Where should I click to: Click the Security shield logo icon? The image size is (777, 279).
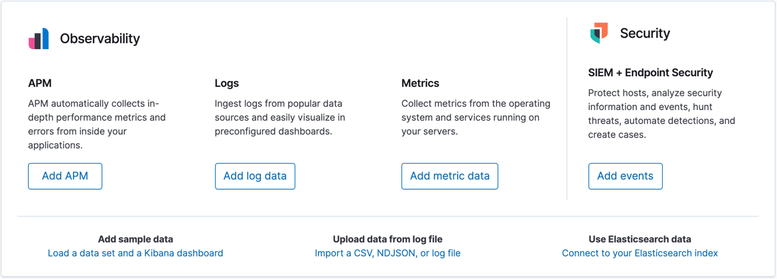[x=599, y=33]
